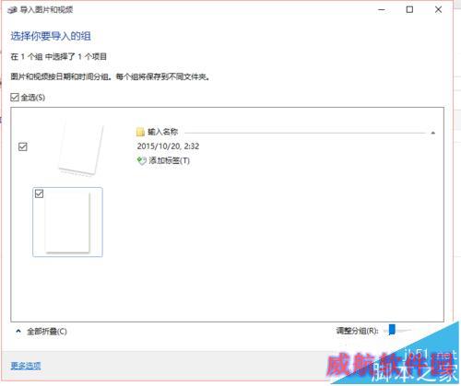Click 添加标签(T) to add tags
The height and width of the screenshot is (386, 461).
(x=170, y=160)
